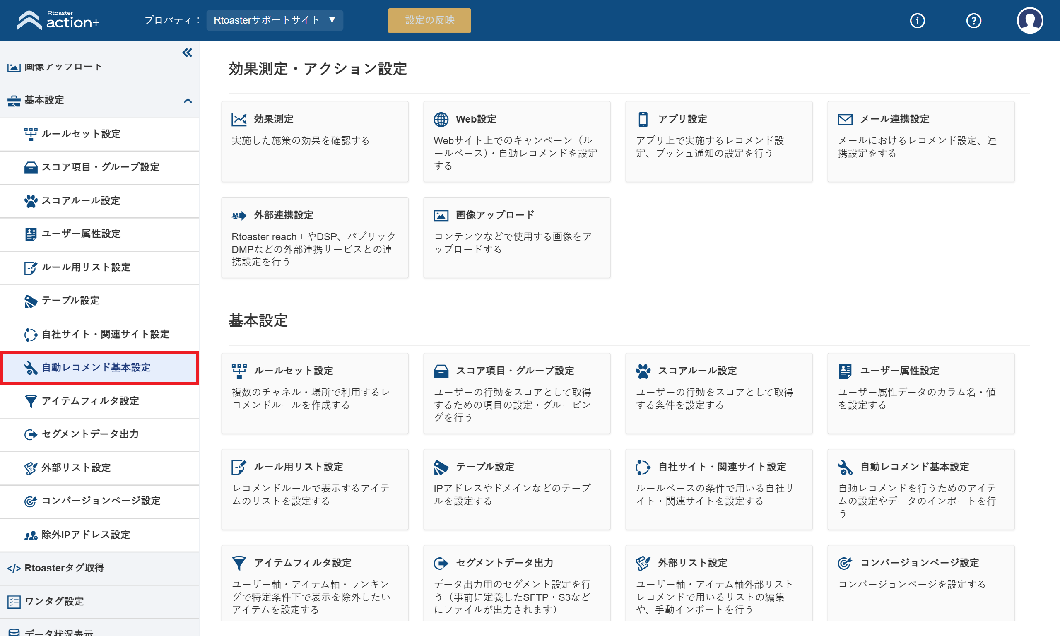Open the help question mark icon
Image resolution: width=1060 pixels, height=636 pixels.
coord(973,21)
